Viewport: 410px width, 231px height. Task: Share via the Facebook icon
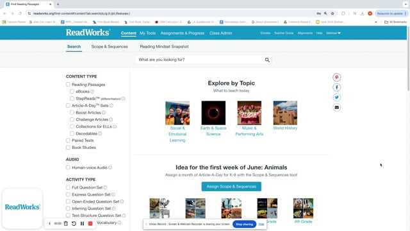click(x=337, y=87)
